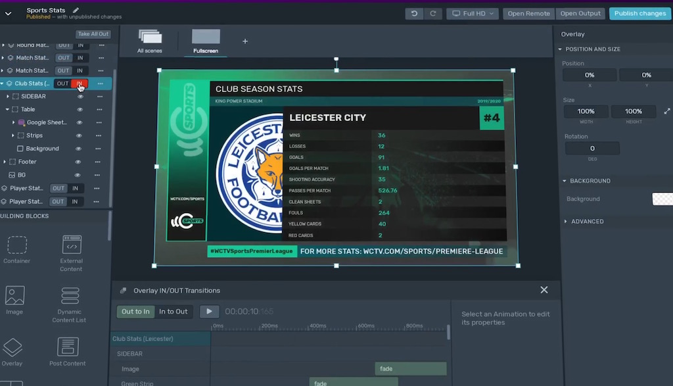Expand the Strips tree item
The image size is (673, 386).
click(12, 135)
